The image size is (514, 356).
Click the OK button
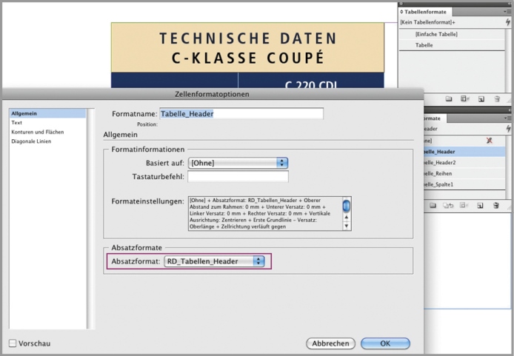[385, 343]
